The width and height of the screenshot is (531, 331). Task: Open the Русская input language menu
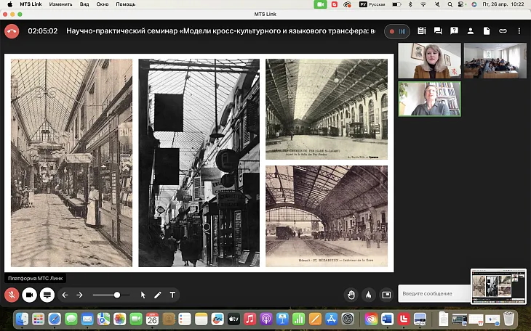point(375,4)
